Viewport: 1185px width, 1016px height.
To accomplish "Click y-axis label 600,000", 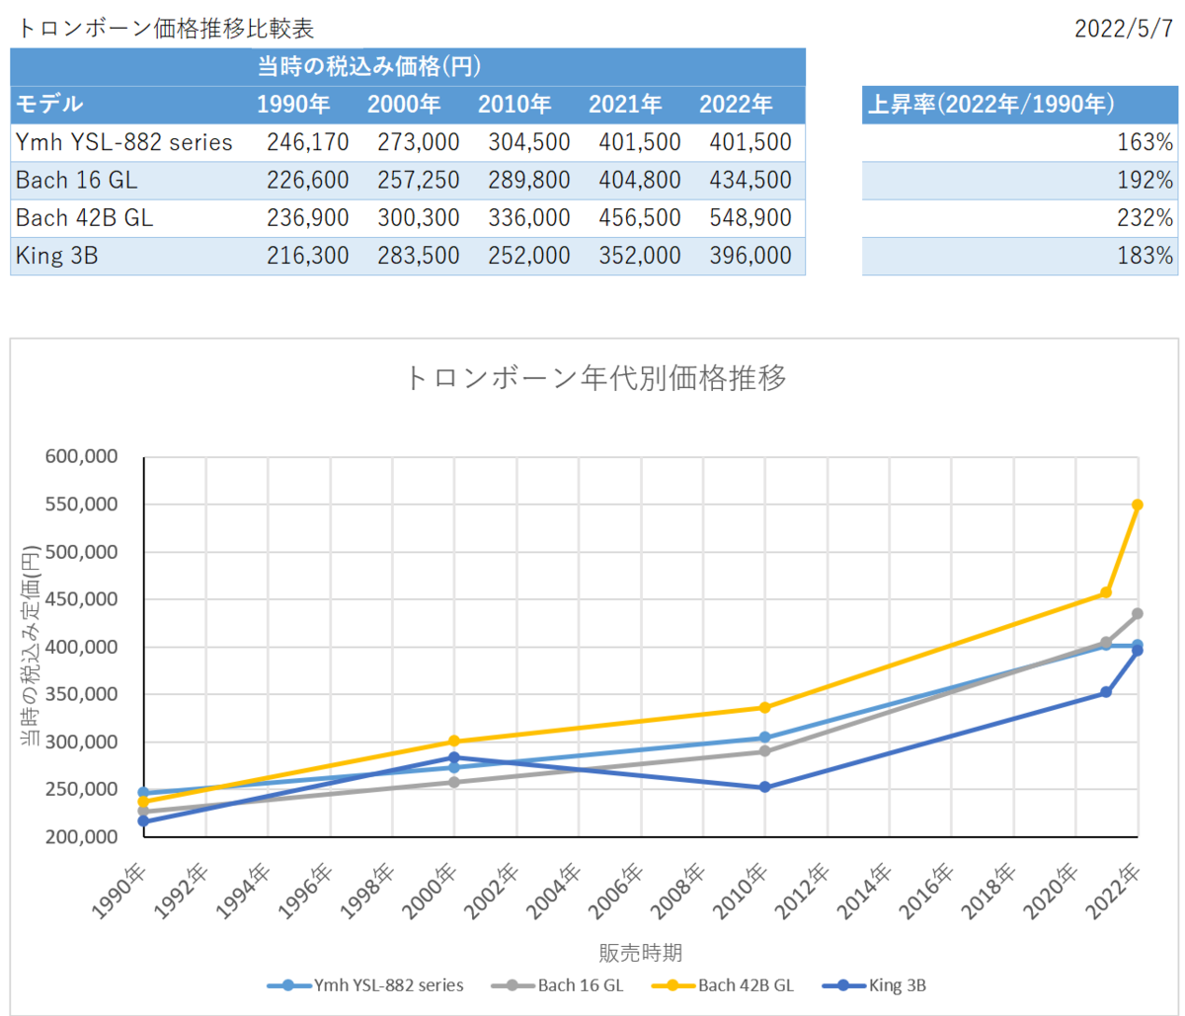I will point(81,457).
